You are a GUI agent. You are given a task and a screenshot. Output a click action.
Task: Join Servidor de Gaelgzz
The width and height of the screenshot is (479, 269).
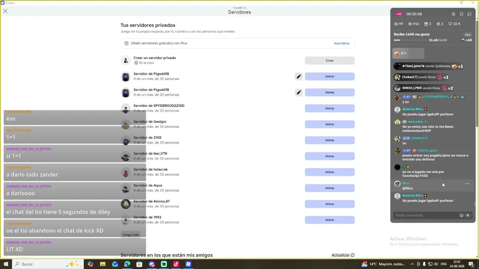click(x=330, y=124)
